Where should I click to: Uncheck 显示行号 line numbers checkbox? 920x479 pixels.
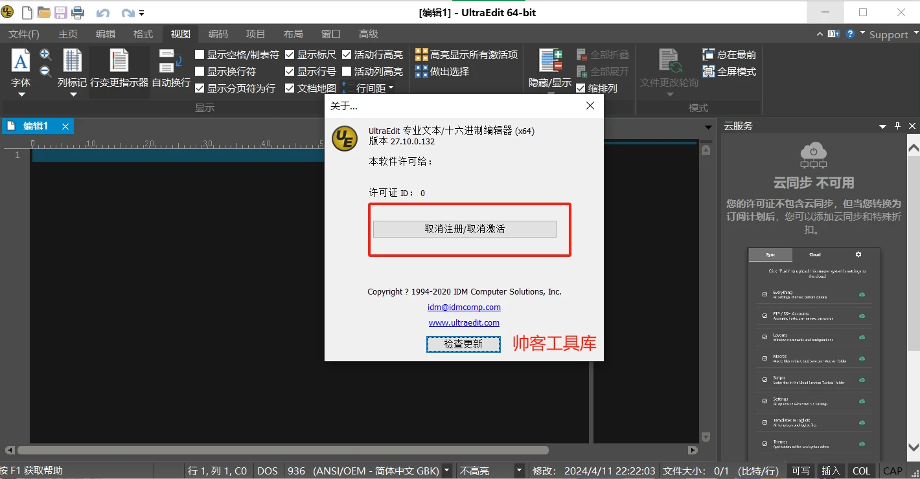[290, 72]
